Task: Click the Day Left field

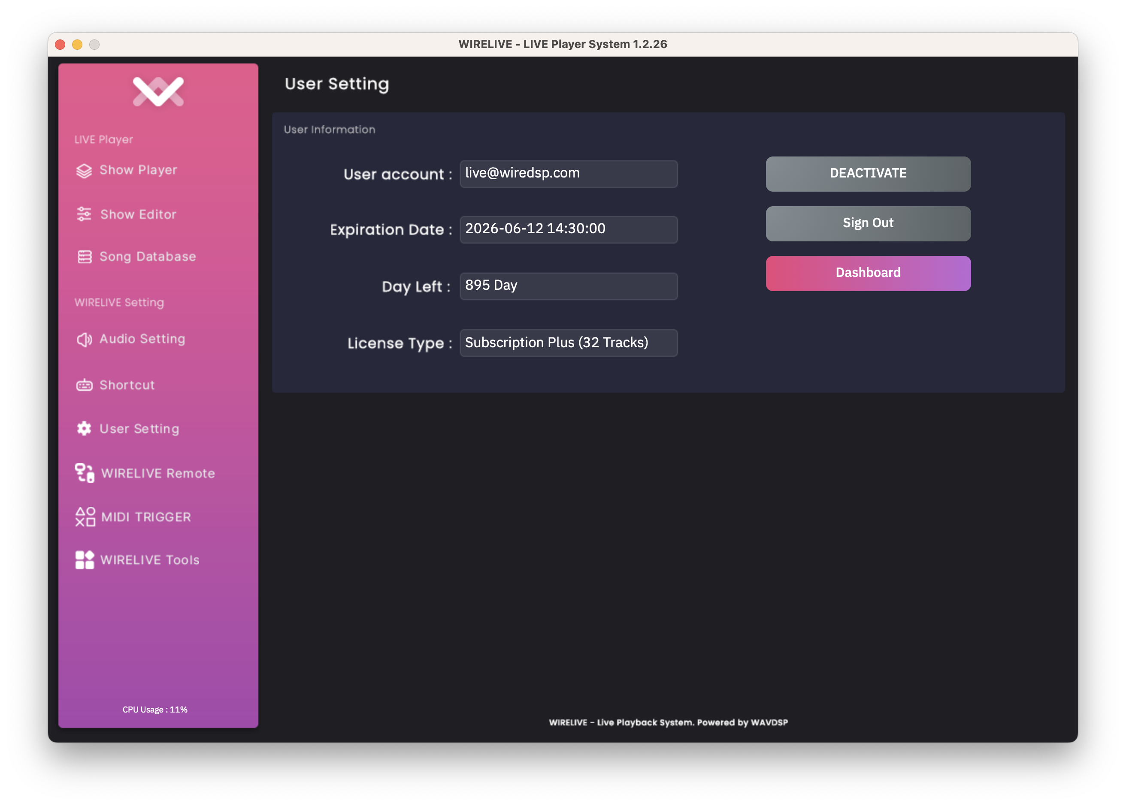Action: pos(568,286)
